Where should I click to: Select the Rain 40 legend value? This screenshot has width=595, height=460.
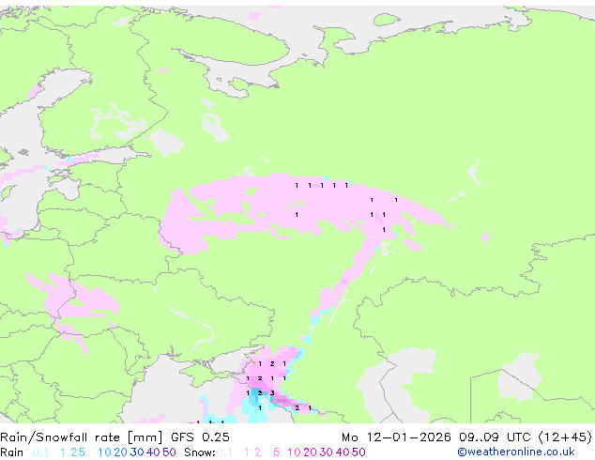[x=153, y=452]
